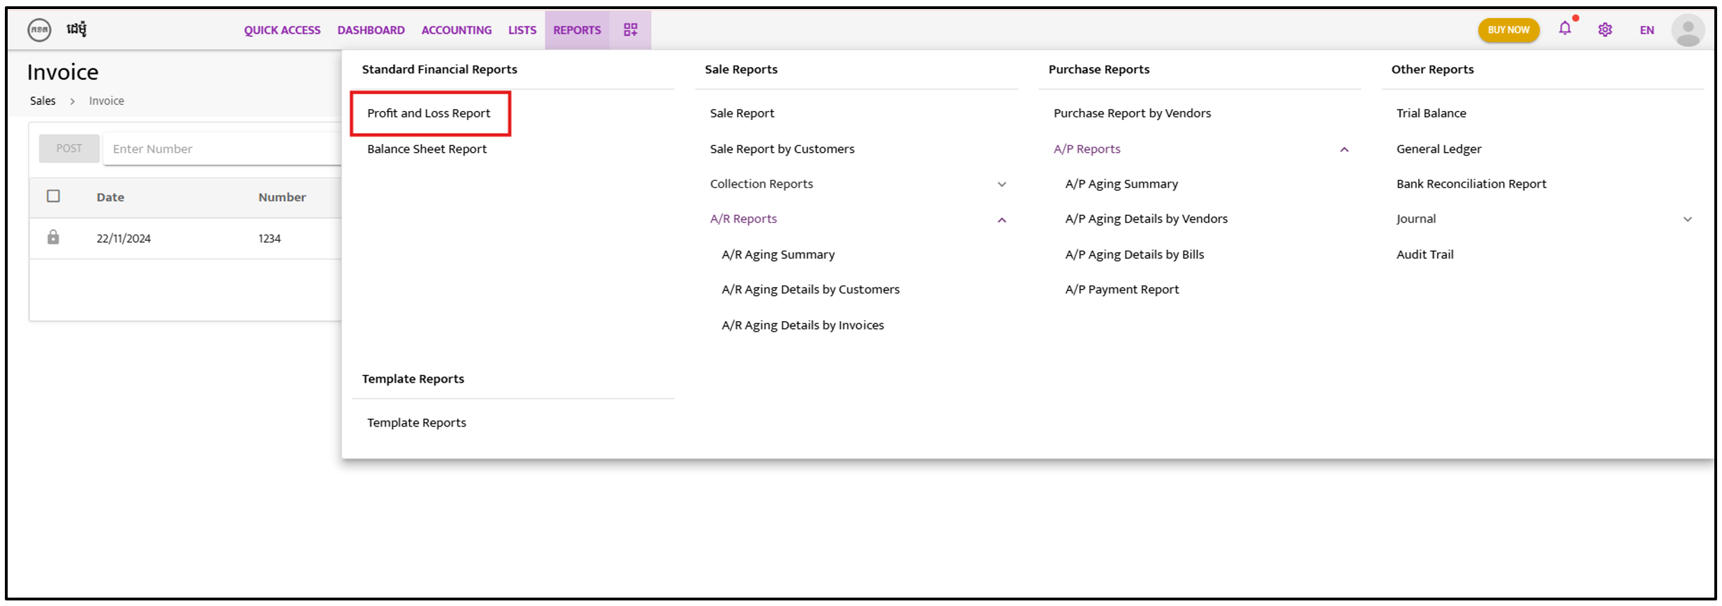Open Profit and Loss Report
The width and height of the screenshot is (1722, 606).
[429, 113]
